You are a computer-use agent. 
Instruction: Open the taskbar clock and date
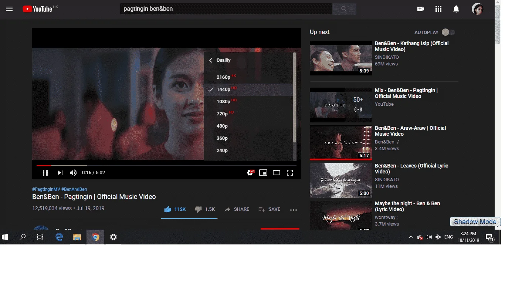pyautogui.click(x=468, y=237)
